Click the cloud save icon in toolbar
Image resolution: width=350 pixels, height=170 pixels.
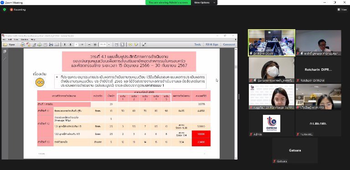click(x=40, y=45)
